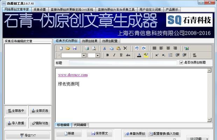Select 经典方式伪原创 tab
217x140 pixels.
click(66, 41)
